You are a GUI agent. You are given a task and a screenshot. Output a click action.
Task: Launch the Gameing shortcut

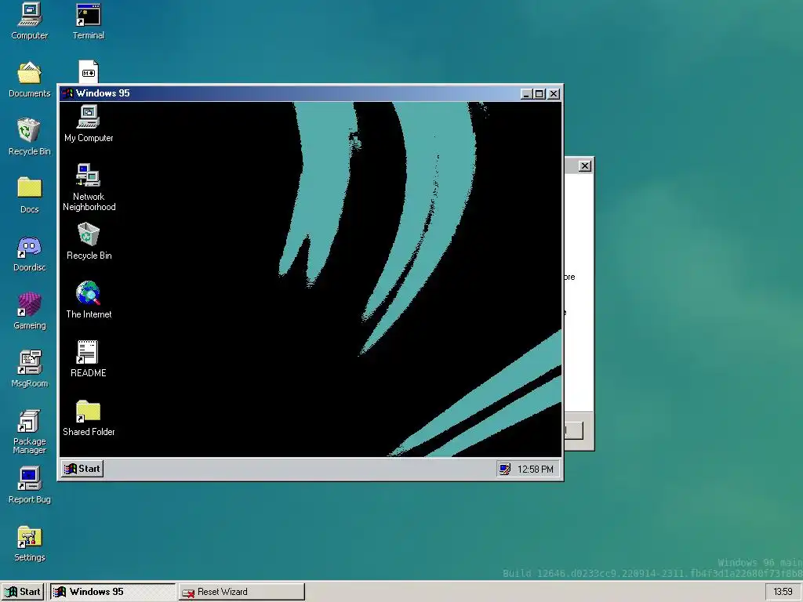pos(29,310)
